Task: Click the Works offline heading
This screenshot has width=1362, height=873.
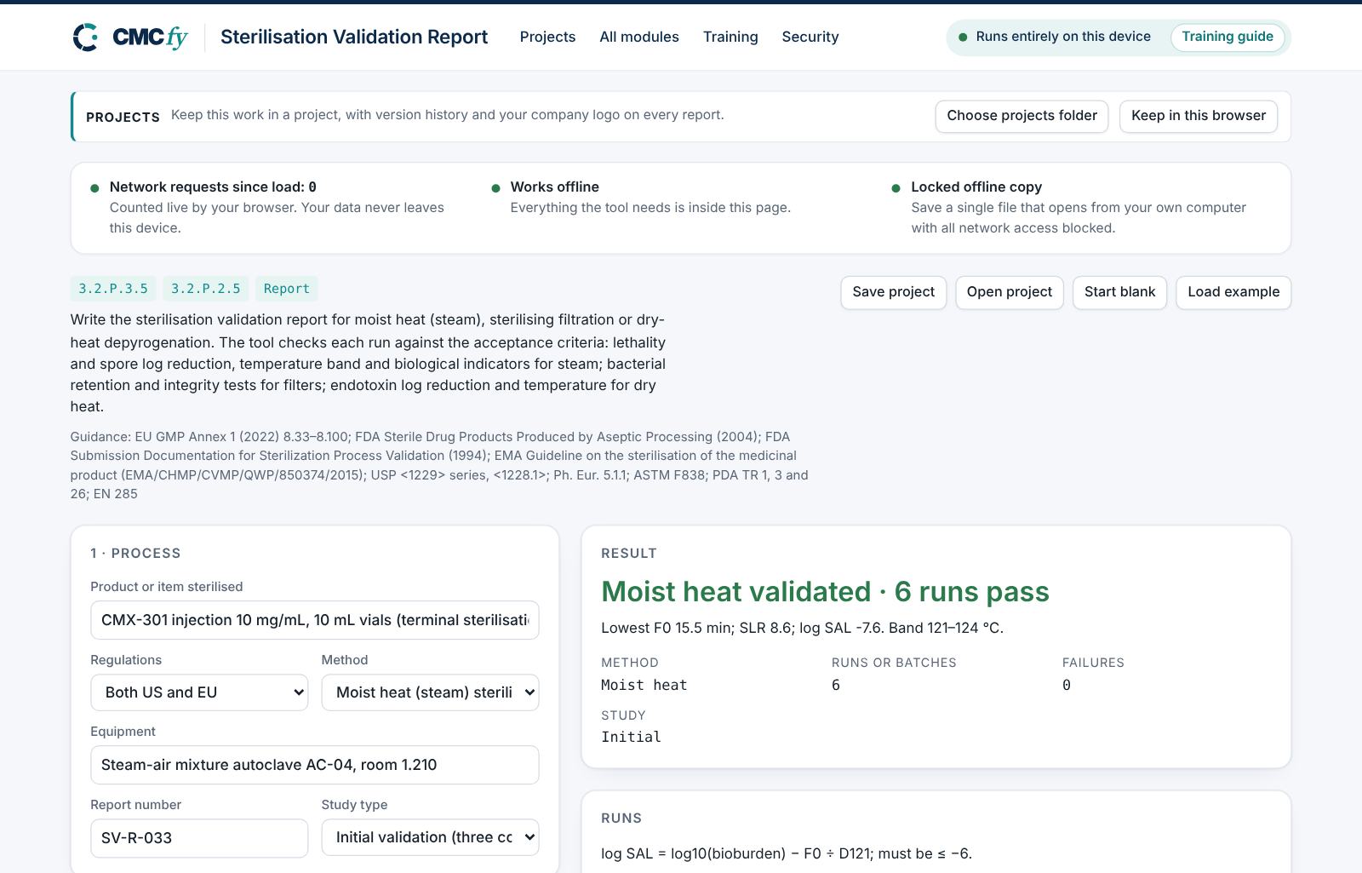Action: coord(555,187)
